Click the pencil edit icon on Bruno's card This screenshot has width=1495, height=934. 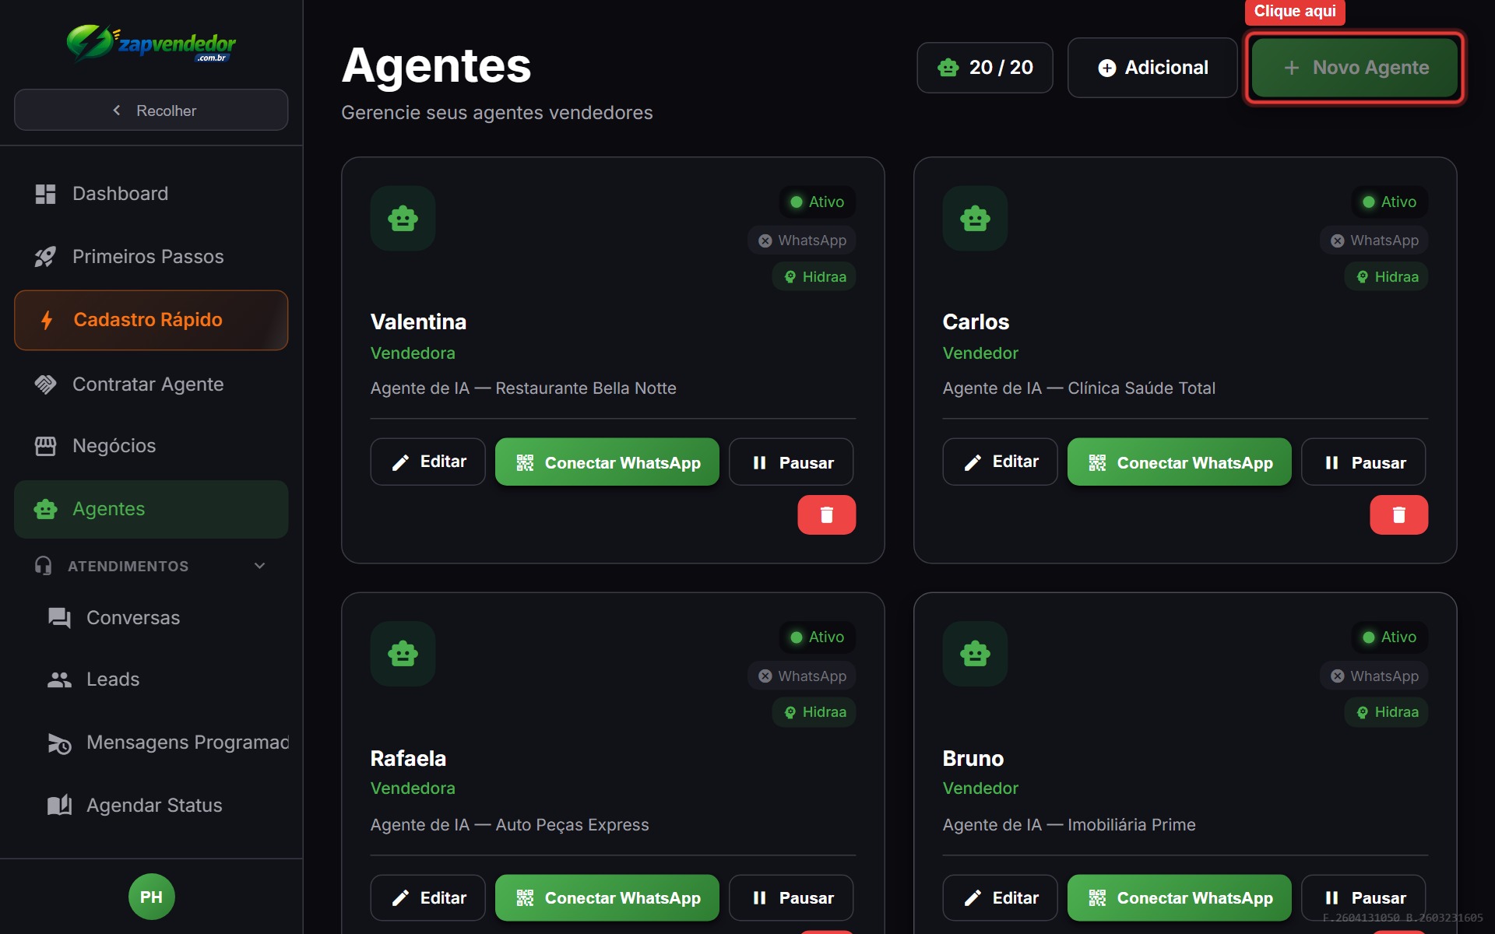coord(971,897)
